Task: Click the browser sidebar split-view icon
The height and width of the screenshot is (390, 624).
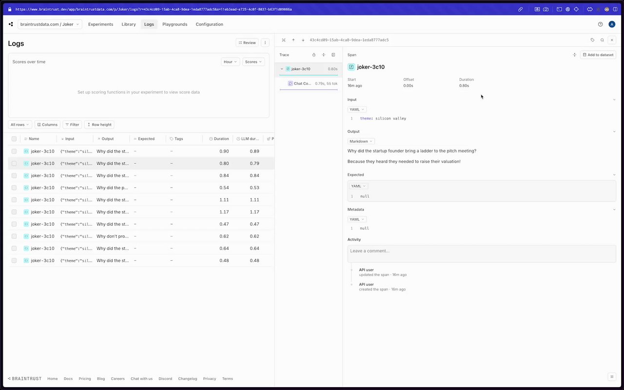Action: (x=615, y=9)
